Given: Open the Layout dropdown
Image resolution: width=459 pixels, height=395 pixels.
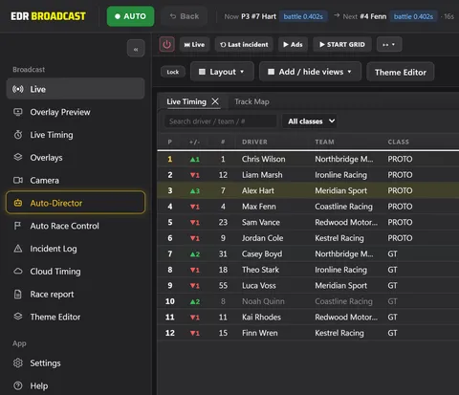Looking at the screenshot, I should (222, 72).
